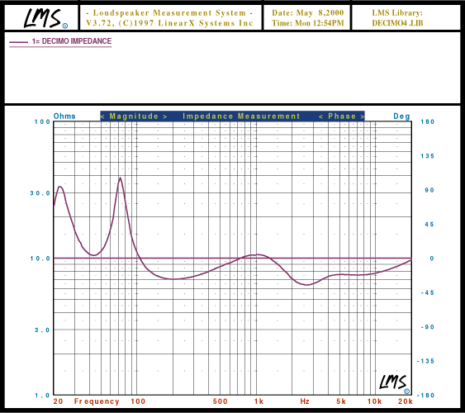Click '- Loudspeaker Measurement System -' title

[169, 12]
